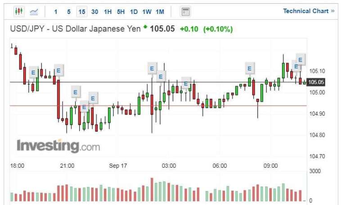
Task: Click the USD/JPY - US Dollar Japanese Yen title
Action: tap(75, 29)
